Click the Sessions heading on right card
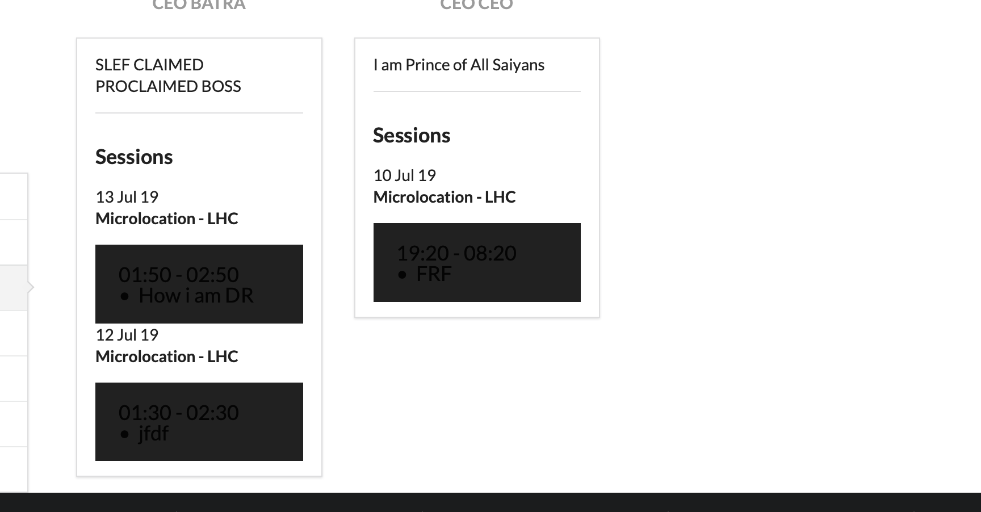 [x=412, y=135]
